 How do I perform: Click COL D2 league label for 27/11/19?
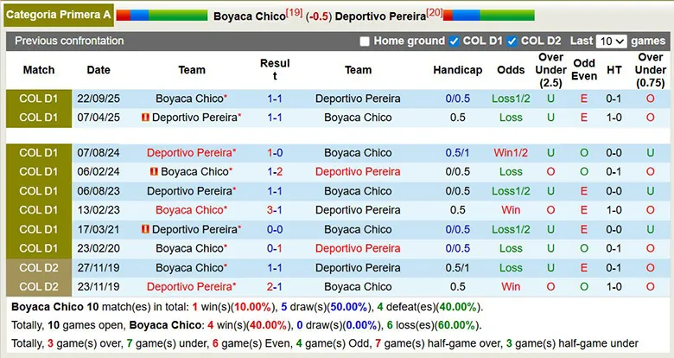click(38, 268)
